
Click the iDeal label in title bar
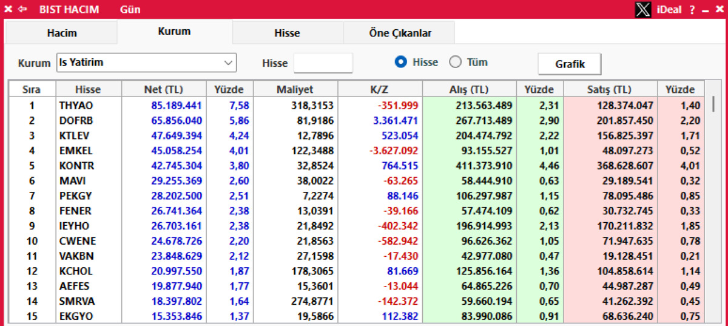click(669, 10)
